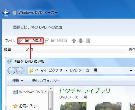The width and height of the screenshot is (135, 110).
Task: Click the navigation pane scroll up arrow
Action: (x=51, y=89)
